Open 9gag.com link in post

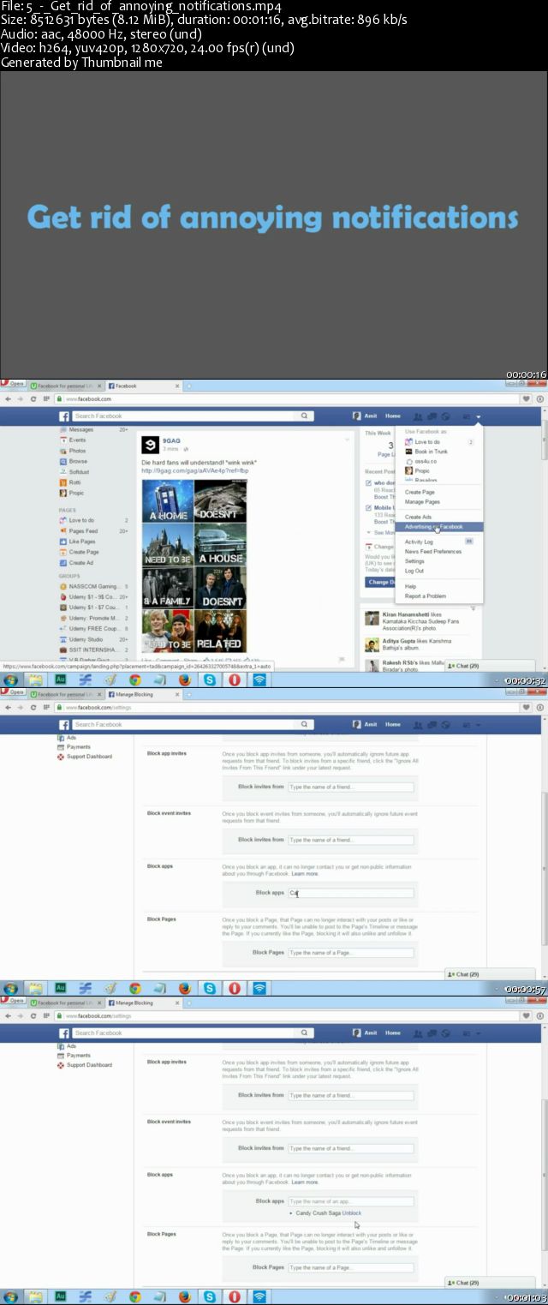pos(195,470)
